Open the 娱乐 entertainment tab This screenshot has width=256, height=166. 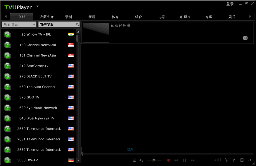click(232, 17)
